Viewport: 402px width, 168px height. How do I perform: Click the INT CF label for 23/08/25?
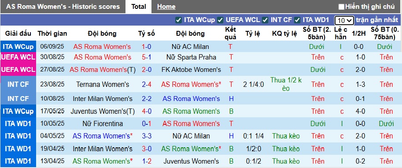(18, 85)
